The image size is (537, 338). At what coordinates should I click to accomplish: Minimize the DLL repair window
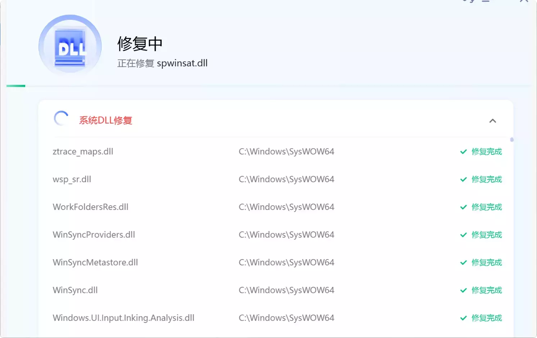coord(486,2)
